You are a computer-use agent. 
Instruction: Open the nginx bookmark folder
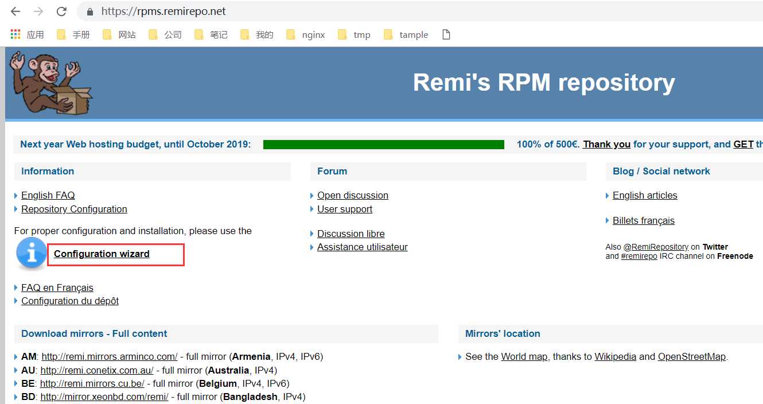pos(306,34)
